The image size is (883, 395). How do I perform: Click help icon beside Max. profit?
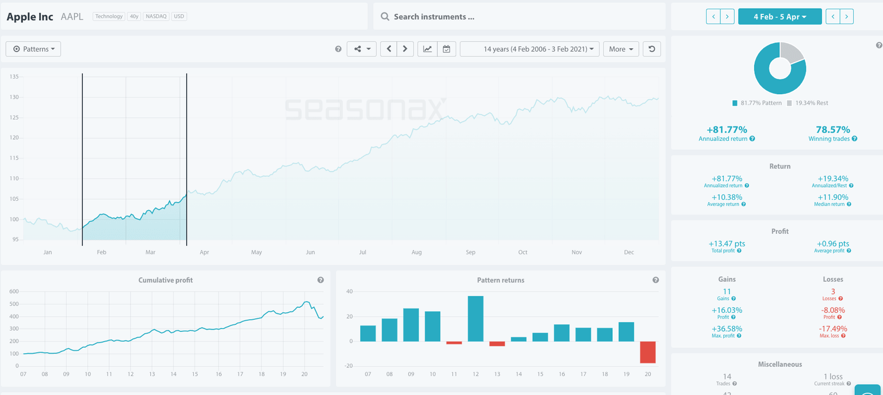[739, 336]
